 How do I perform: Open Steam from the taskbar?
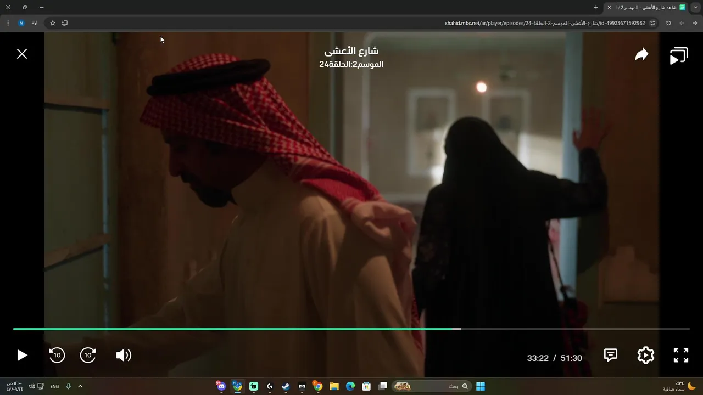(x=286, y=386)
